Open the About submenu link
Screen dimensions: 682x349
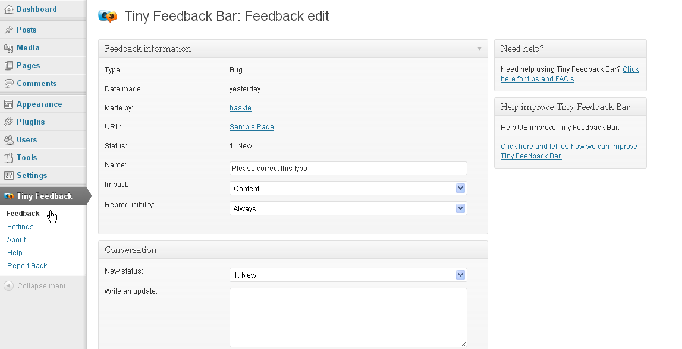(x=17, y=240)
